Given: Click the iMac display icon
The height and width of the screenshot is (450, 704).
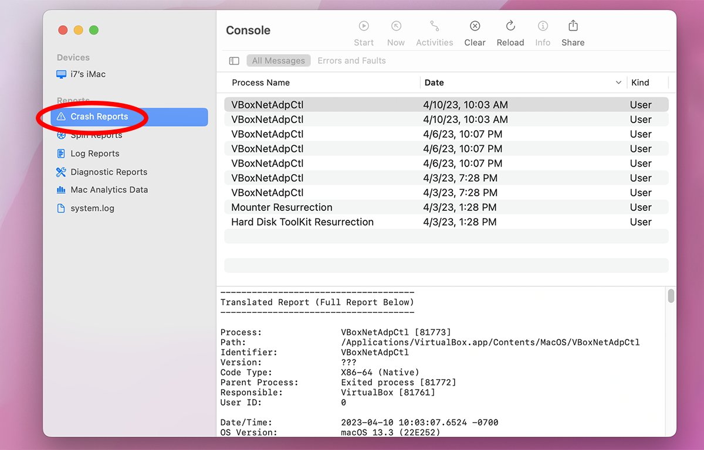Looking at the screenshot, I should (x=61, y=74).
